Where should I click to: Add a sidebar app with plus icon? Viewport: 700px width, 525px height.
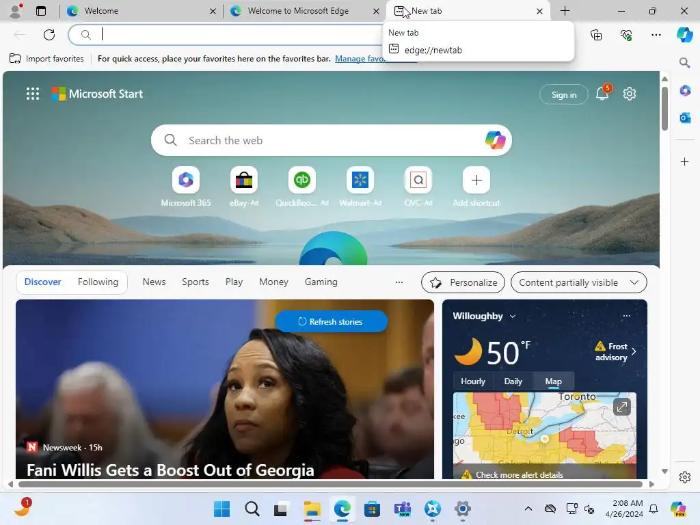(x=685, y=161)
